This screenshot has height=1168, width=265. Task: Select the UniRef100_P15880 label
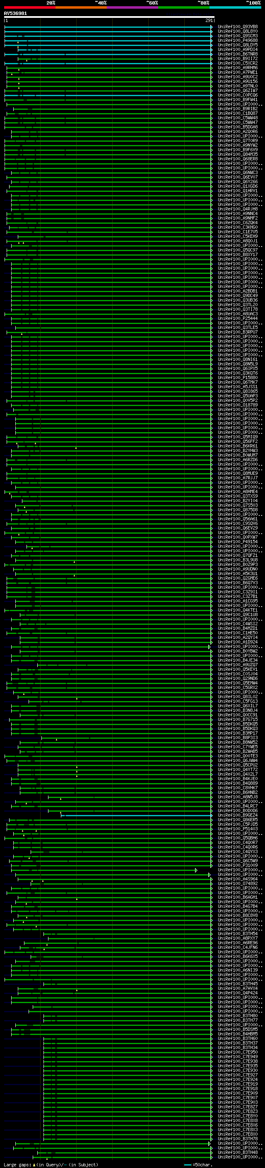coord(238,378)
